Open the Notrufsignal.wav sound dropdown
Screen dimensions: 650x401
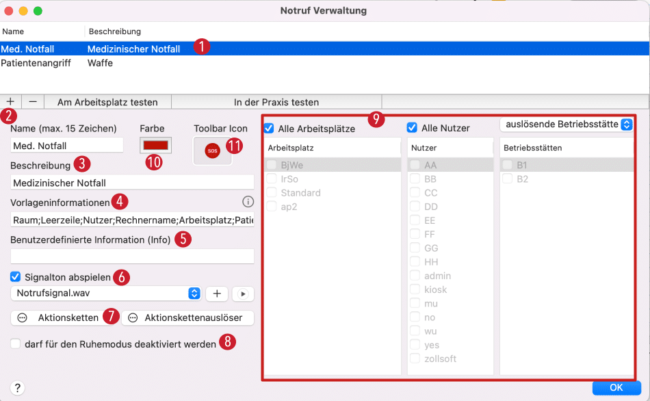pyautogui.click(x=105, y=293)
